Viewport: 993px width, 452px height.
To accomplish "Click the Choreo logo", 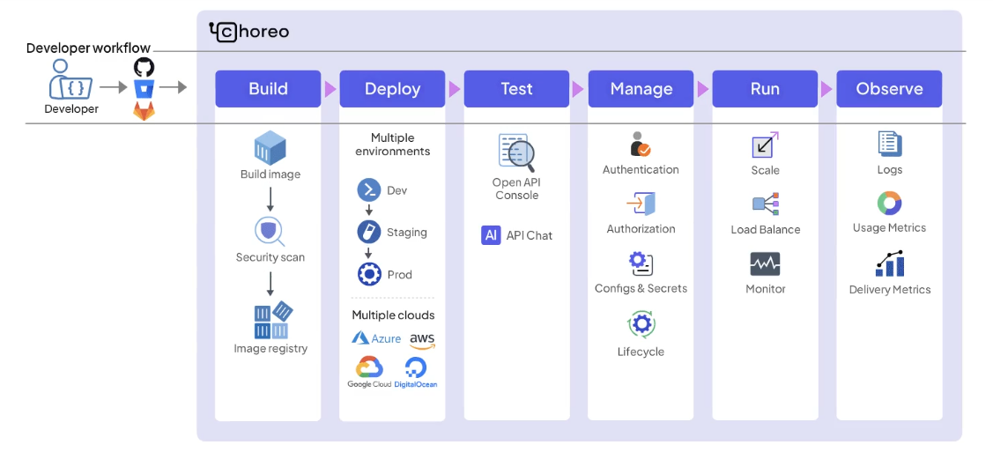I will click(x=248, y=32).
